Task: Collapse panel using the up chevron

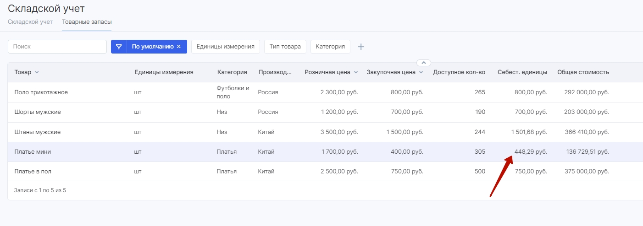Action: click(424, 63)
